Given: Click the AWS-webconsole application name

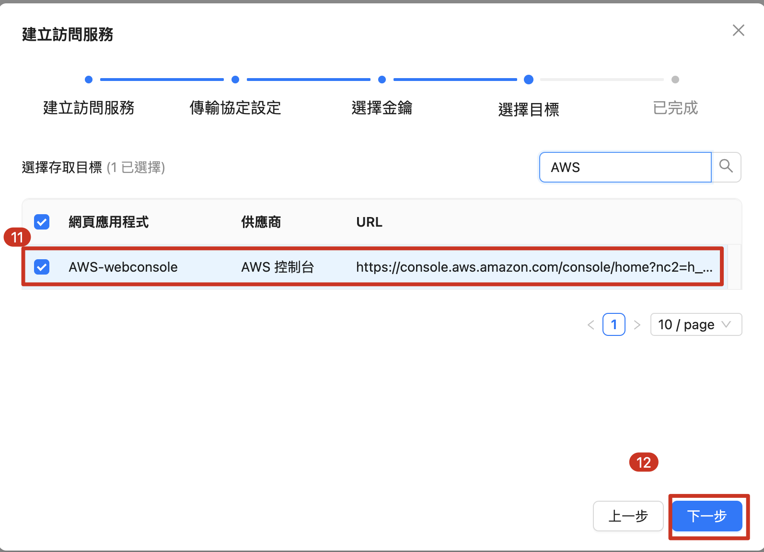Looking at the screenshot, I should pos(123,267).
